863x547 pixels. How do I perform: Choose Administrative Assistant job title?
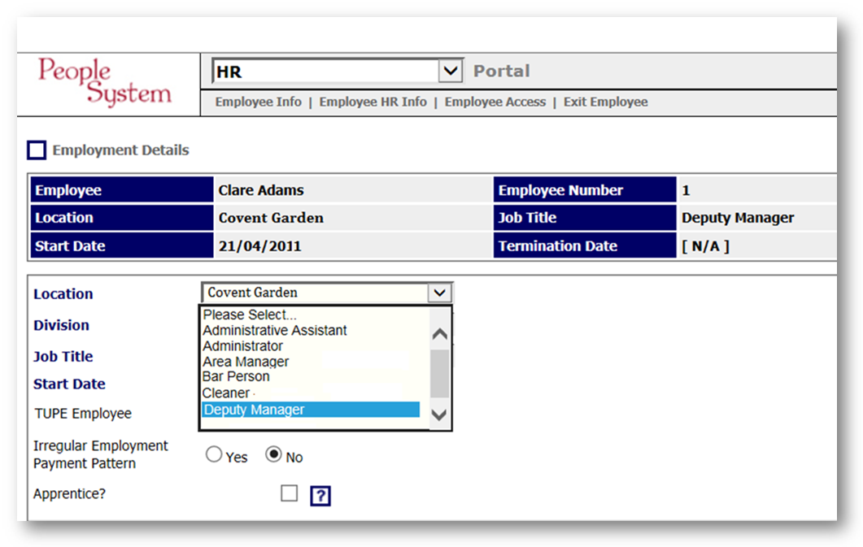pyautogui.click(x=274, y=331)
